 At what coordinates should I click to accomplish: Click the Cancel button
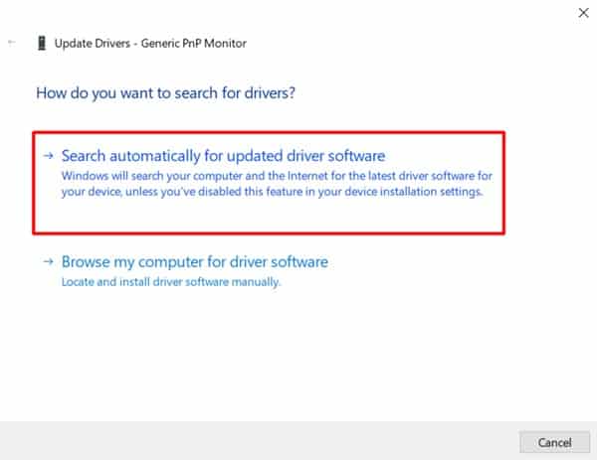click(x=554, y=442)
